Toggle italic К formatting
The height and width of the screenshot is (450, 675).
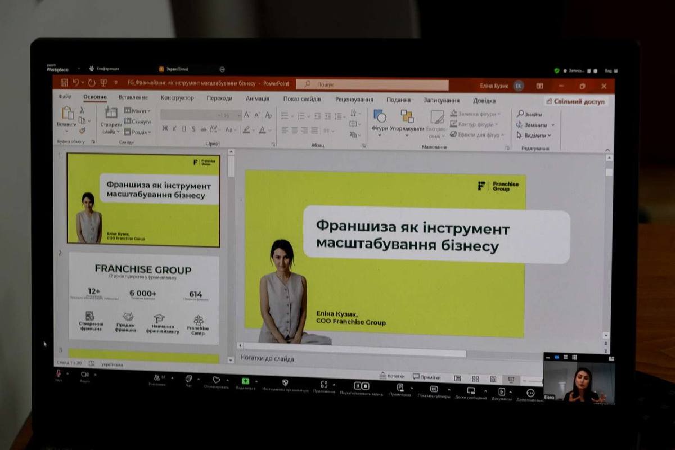(x=175, y=129)
